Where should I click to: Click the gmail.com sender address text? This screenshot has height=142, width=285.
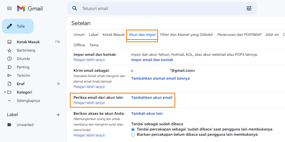click(183, 71)
